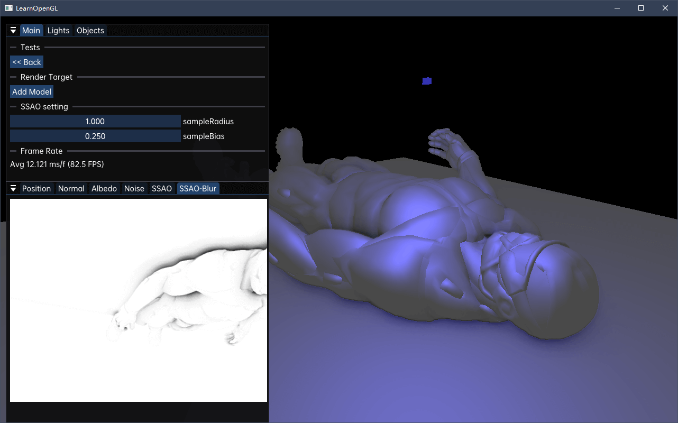Adjust the sampleRadius slider

(95, 122)
